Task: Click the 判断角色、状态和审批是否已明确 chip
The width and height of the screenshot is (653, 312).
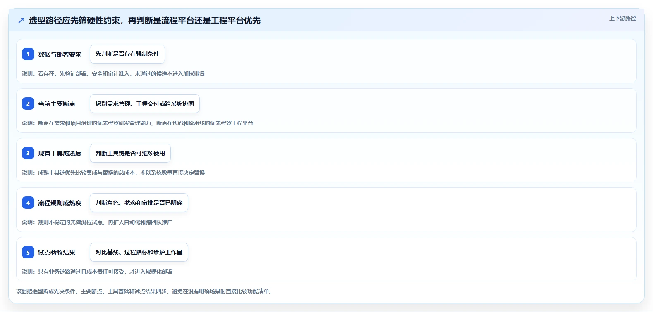Action: (x=139, y=203)
